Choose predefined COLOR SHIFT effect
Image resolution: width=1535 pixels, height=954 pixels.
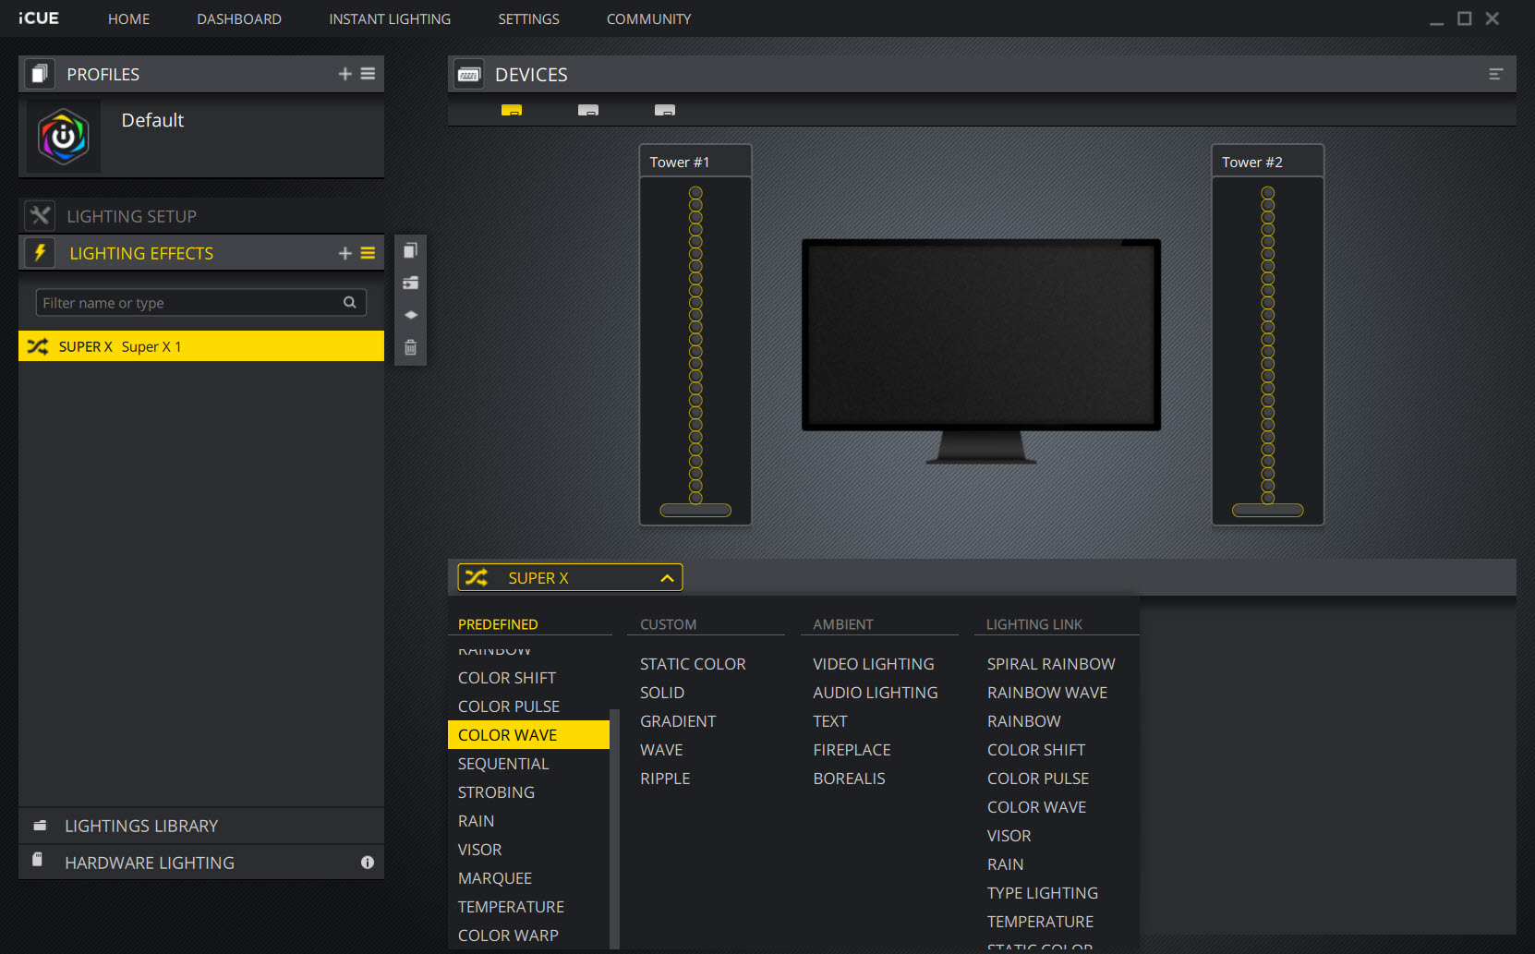[x=507, y=678]
